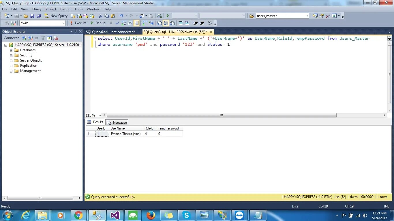Open the Query menu
Screen dimensions: 394x221
pyautogui.click(x=37, y=9)
